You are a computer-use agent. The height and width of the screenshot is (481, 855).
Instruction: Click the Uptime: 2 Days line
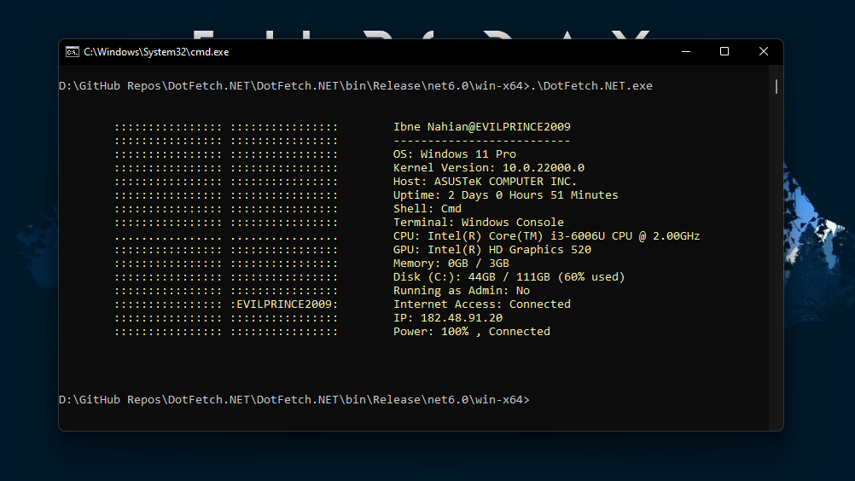[x=505, y=195]
